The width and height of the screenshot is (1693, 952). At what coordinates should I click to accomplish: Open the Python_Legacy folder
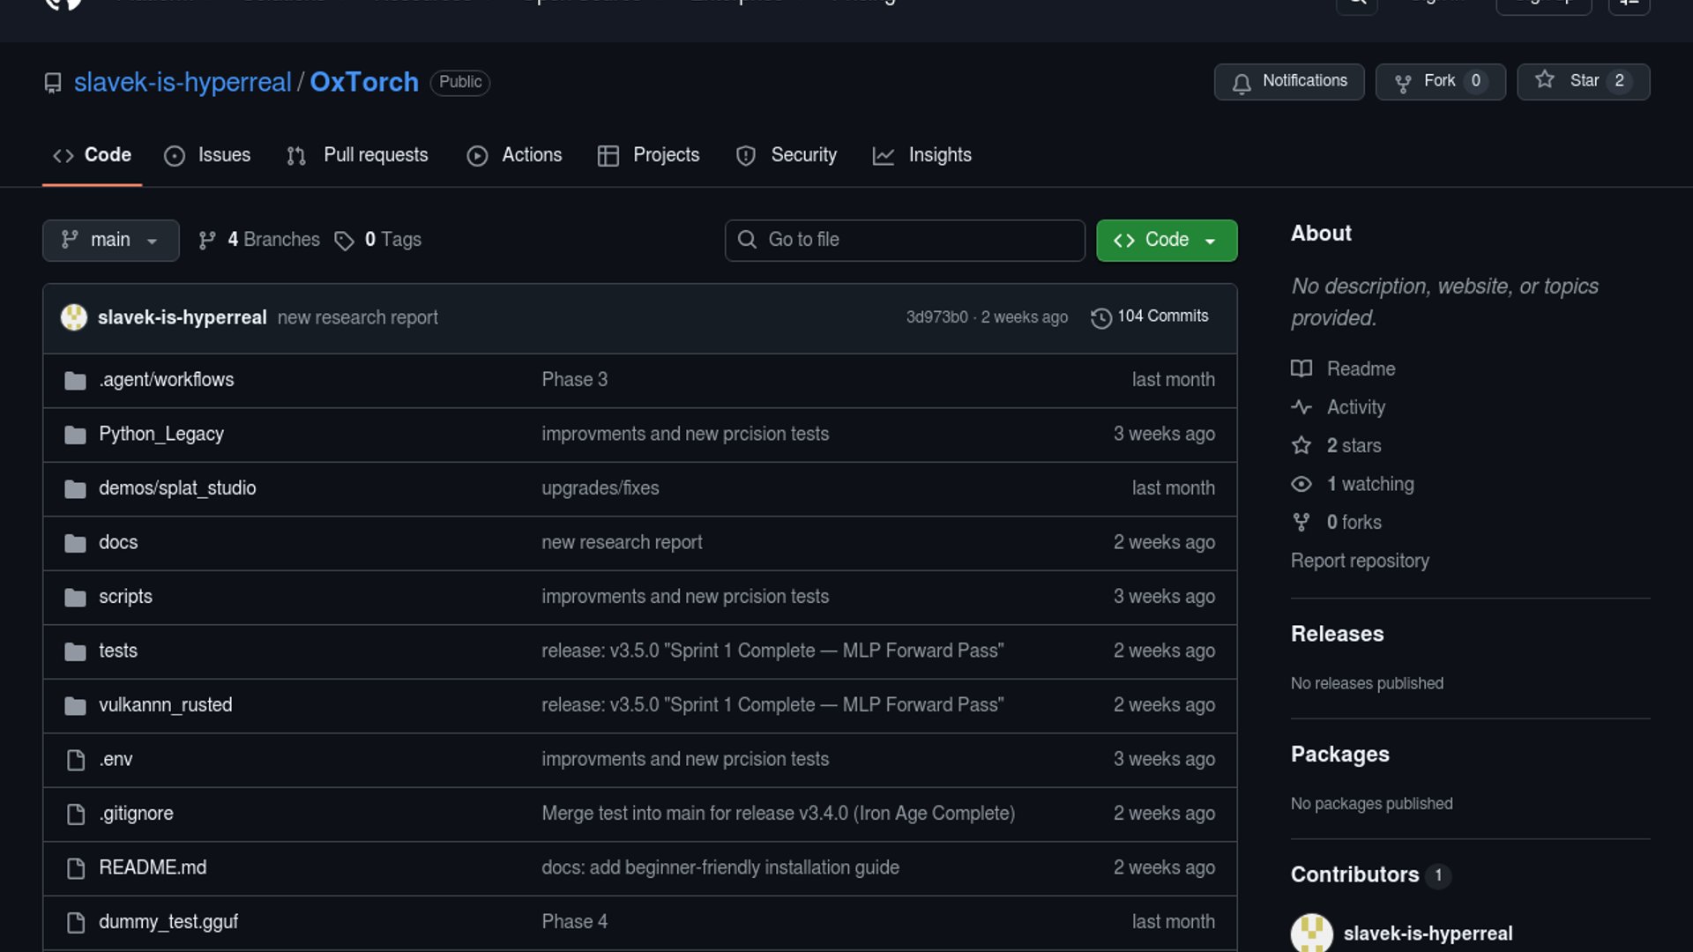[x=160, y=434]
